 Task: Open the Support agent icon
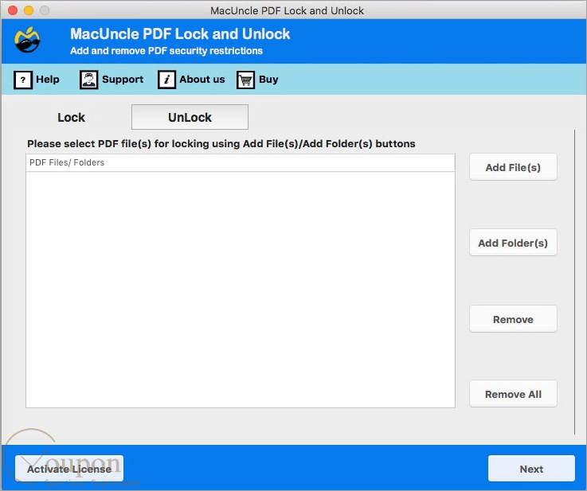click(88, 80)
